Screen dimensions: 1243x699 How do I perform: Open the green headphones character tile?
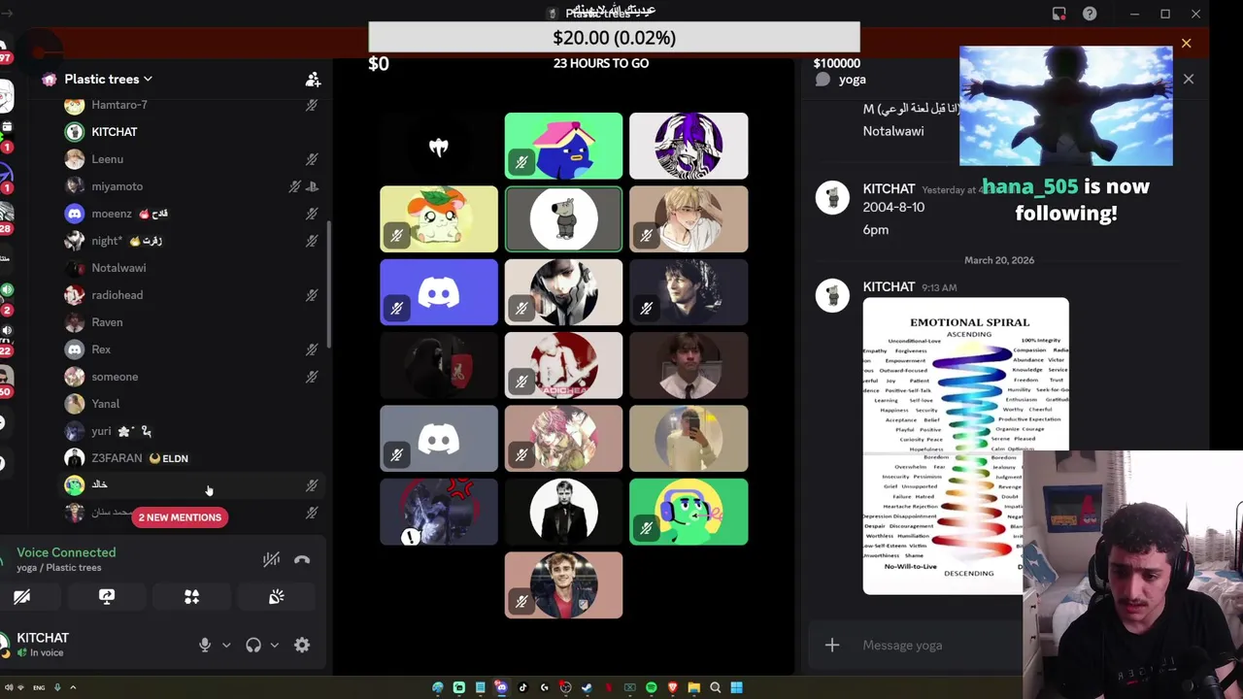coord(689,512)
